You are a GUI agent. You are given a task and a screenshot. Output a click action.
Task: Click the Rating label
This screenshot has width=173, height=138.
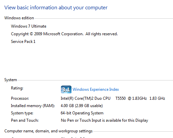[17, 88]
